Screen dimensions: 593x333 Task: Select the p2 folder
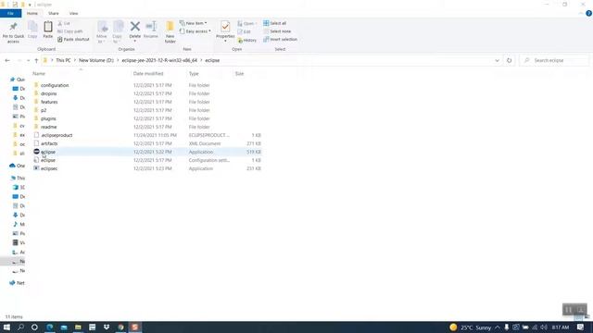[44, 110]
